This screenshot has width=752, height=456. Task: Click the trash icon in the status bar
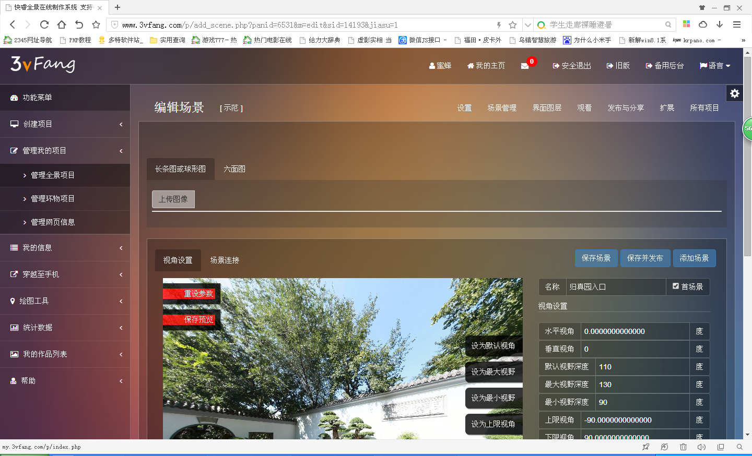[x=683, y=447]
